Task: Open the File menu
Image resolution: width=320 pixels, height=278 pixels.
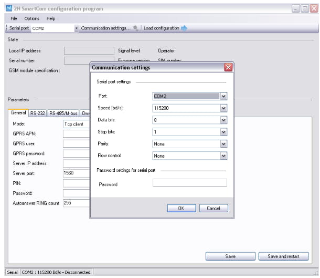Action: (x=14, y=18)
